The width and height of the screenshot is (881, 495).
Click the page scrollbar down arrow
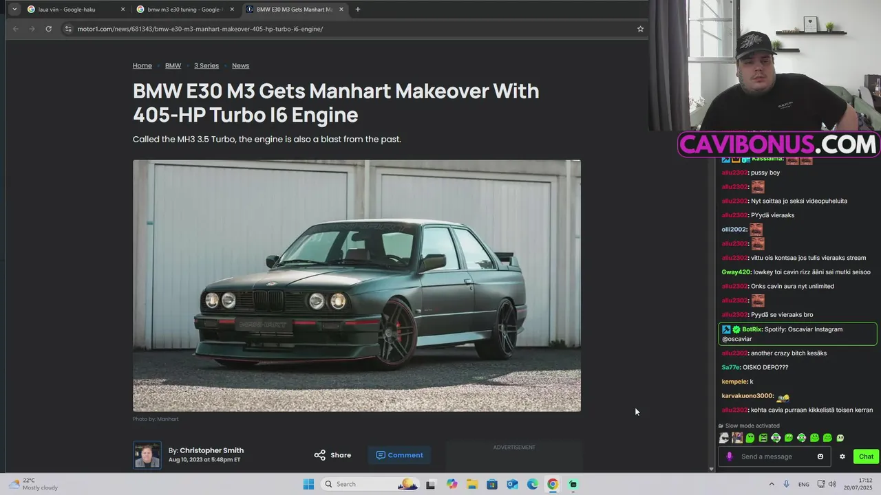pyautogui.click(x=711, y=469)
